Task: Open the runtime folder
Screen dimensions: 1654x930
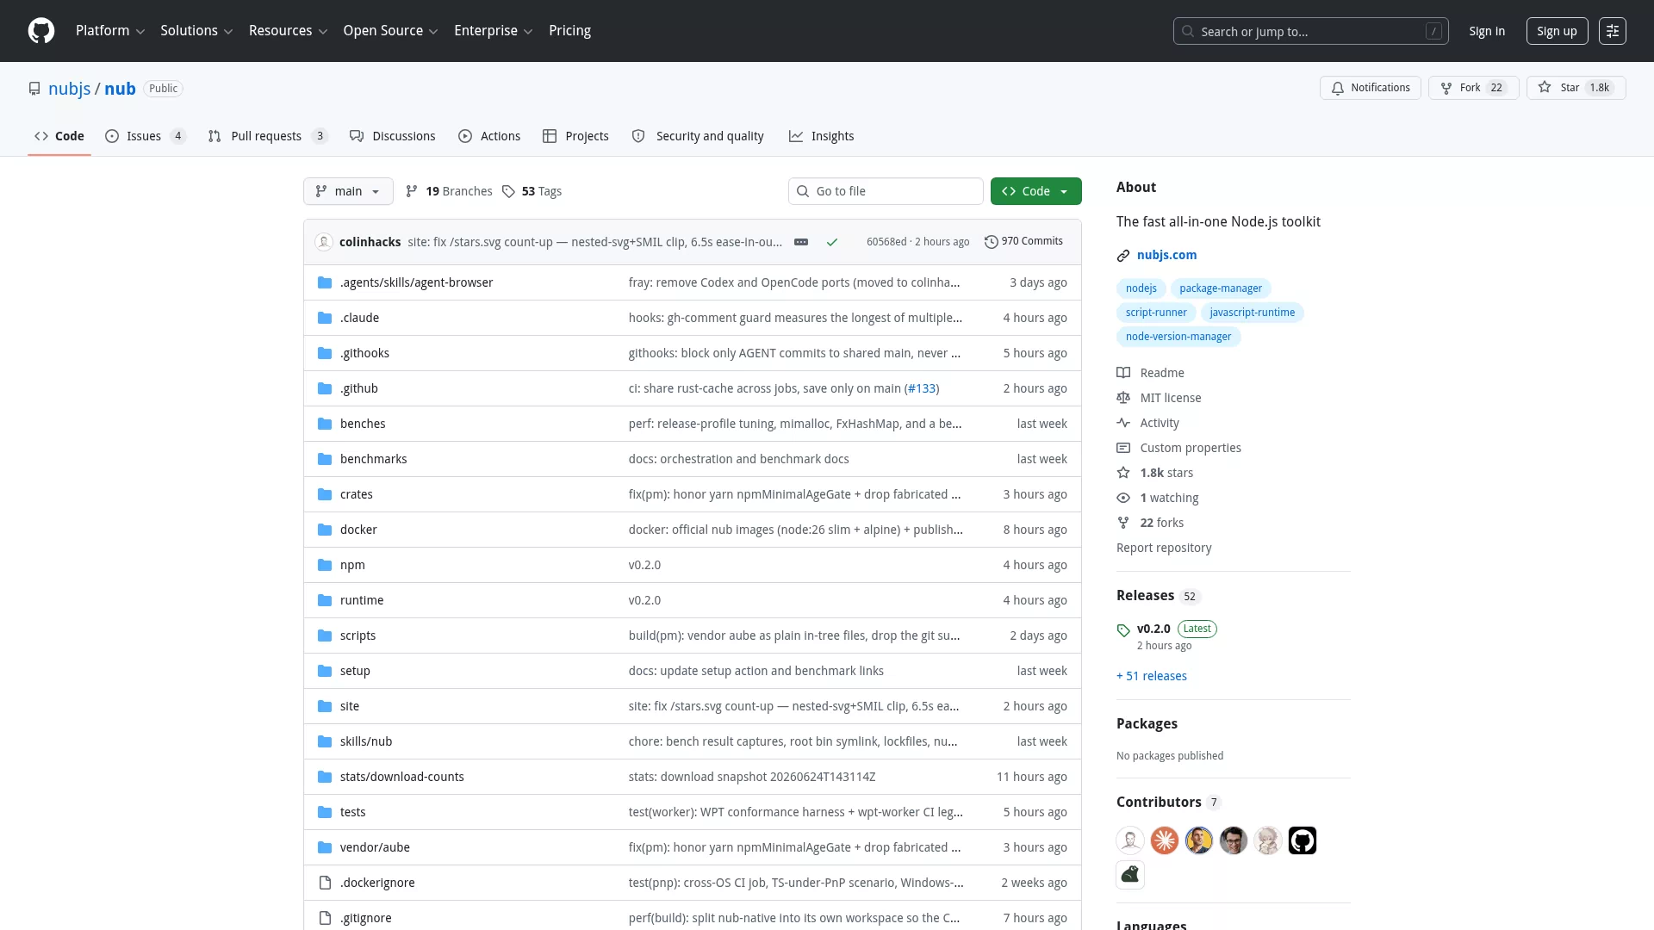Action: click(x=362, y=600)
